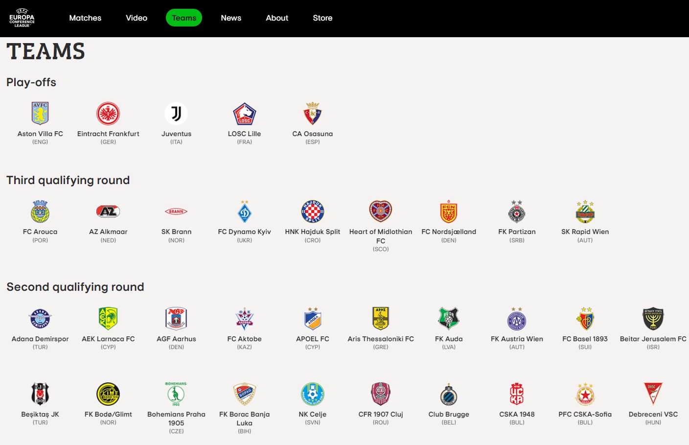Open the About menu item
The height and width of the screenshot is (445, 689).
[277, 18]
